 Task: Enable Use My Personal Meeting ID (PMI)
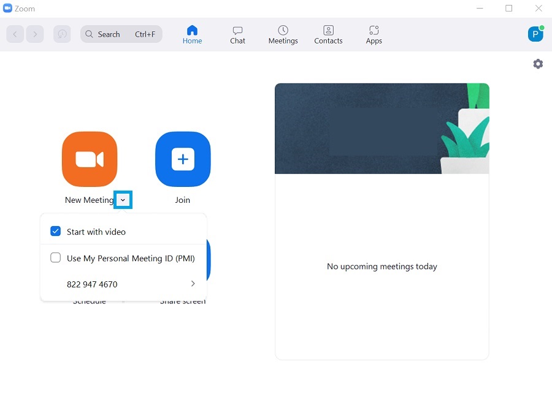(55, 258)
